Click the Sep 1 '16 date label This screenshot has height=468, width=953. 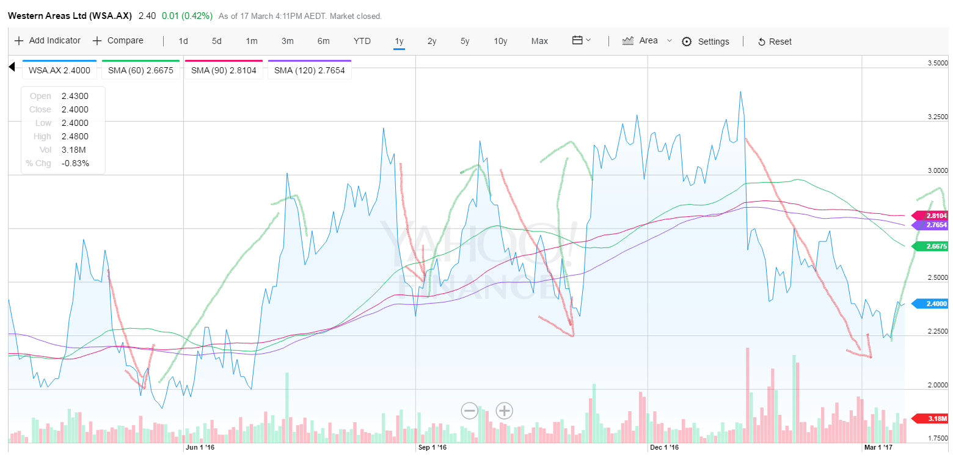(432, 448)
